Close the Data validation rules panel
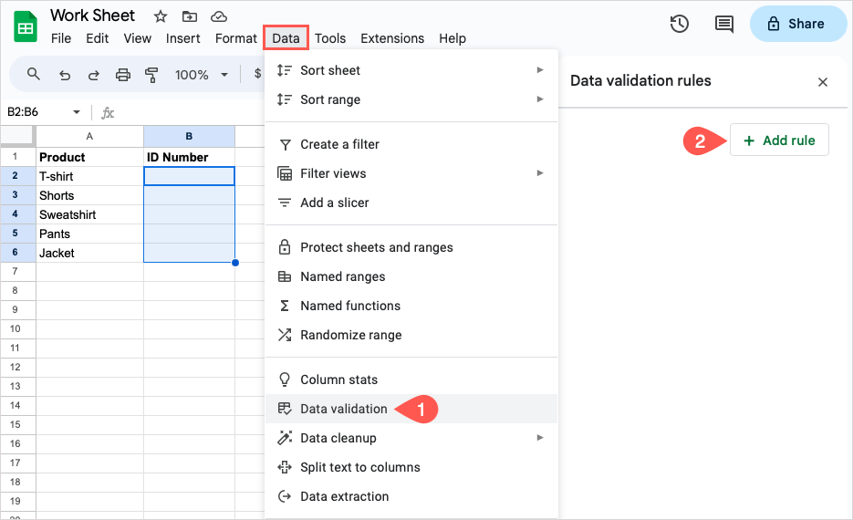The height and width of the screenshot is (520, 853). [823, 82]
